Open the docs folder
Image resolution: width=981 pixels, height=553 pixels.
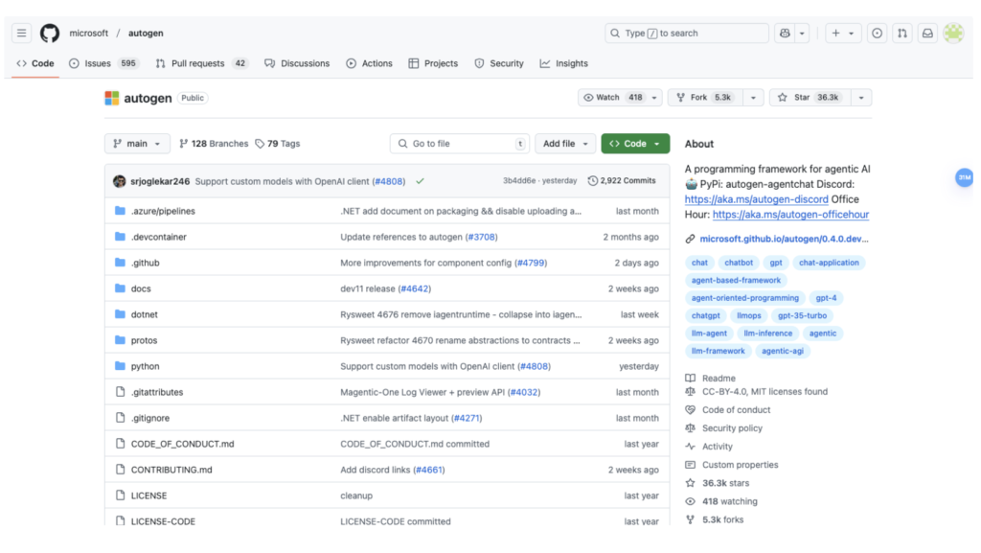pos(141,289)
